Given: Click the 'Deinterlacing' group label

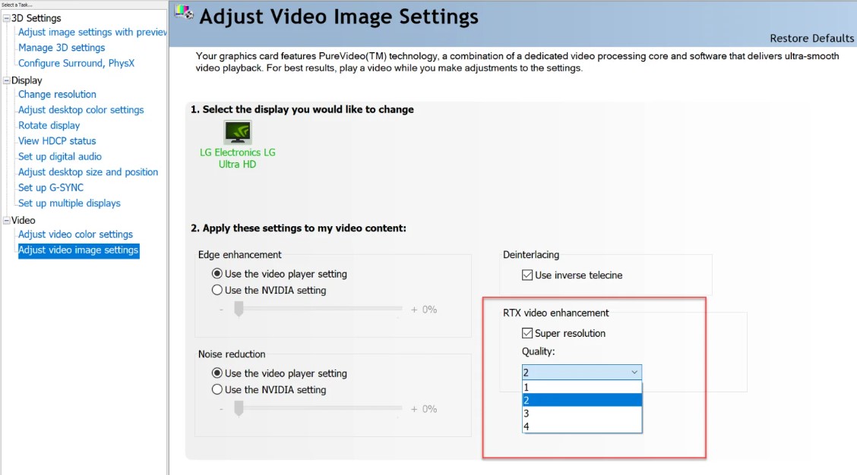Looking at the screenshot, I should (531, 255).
